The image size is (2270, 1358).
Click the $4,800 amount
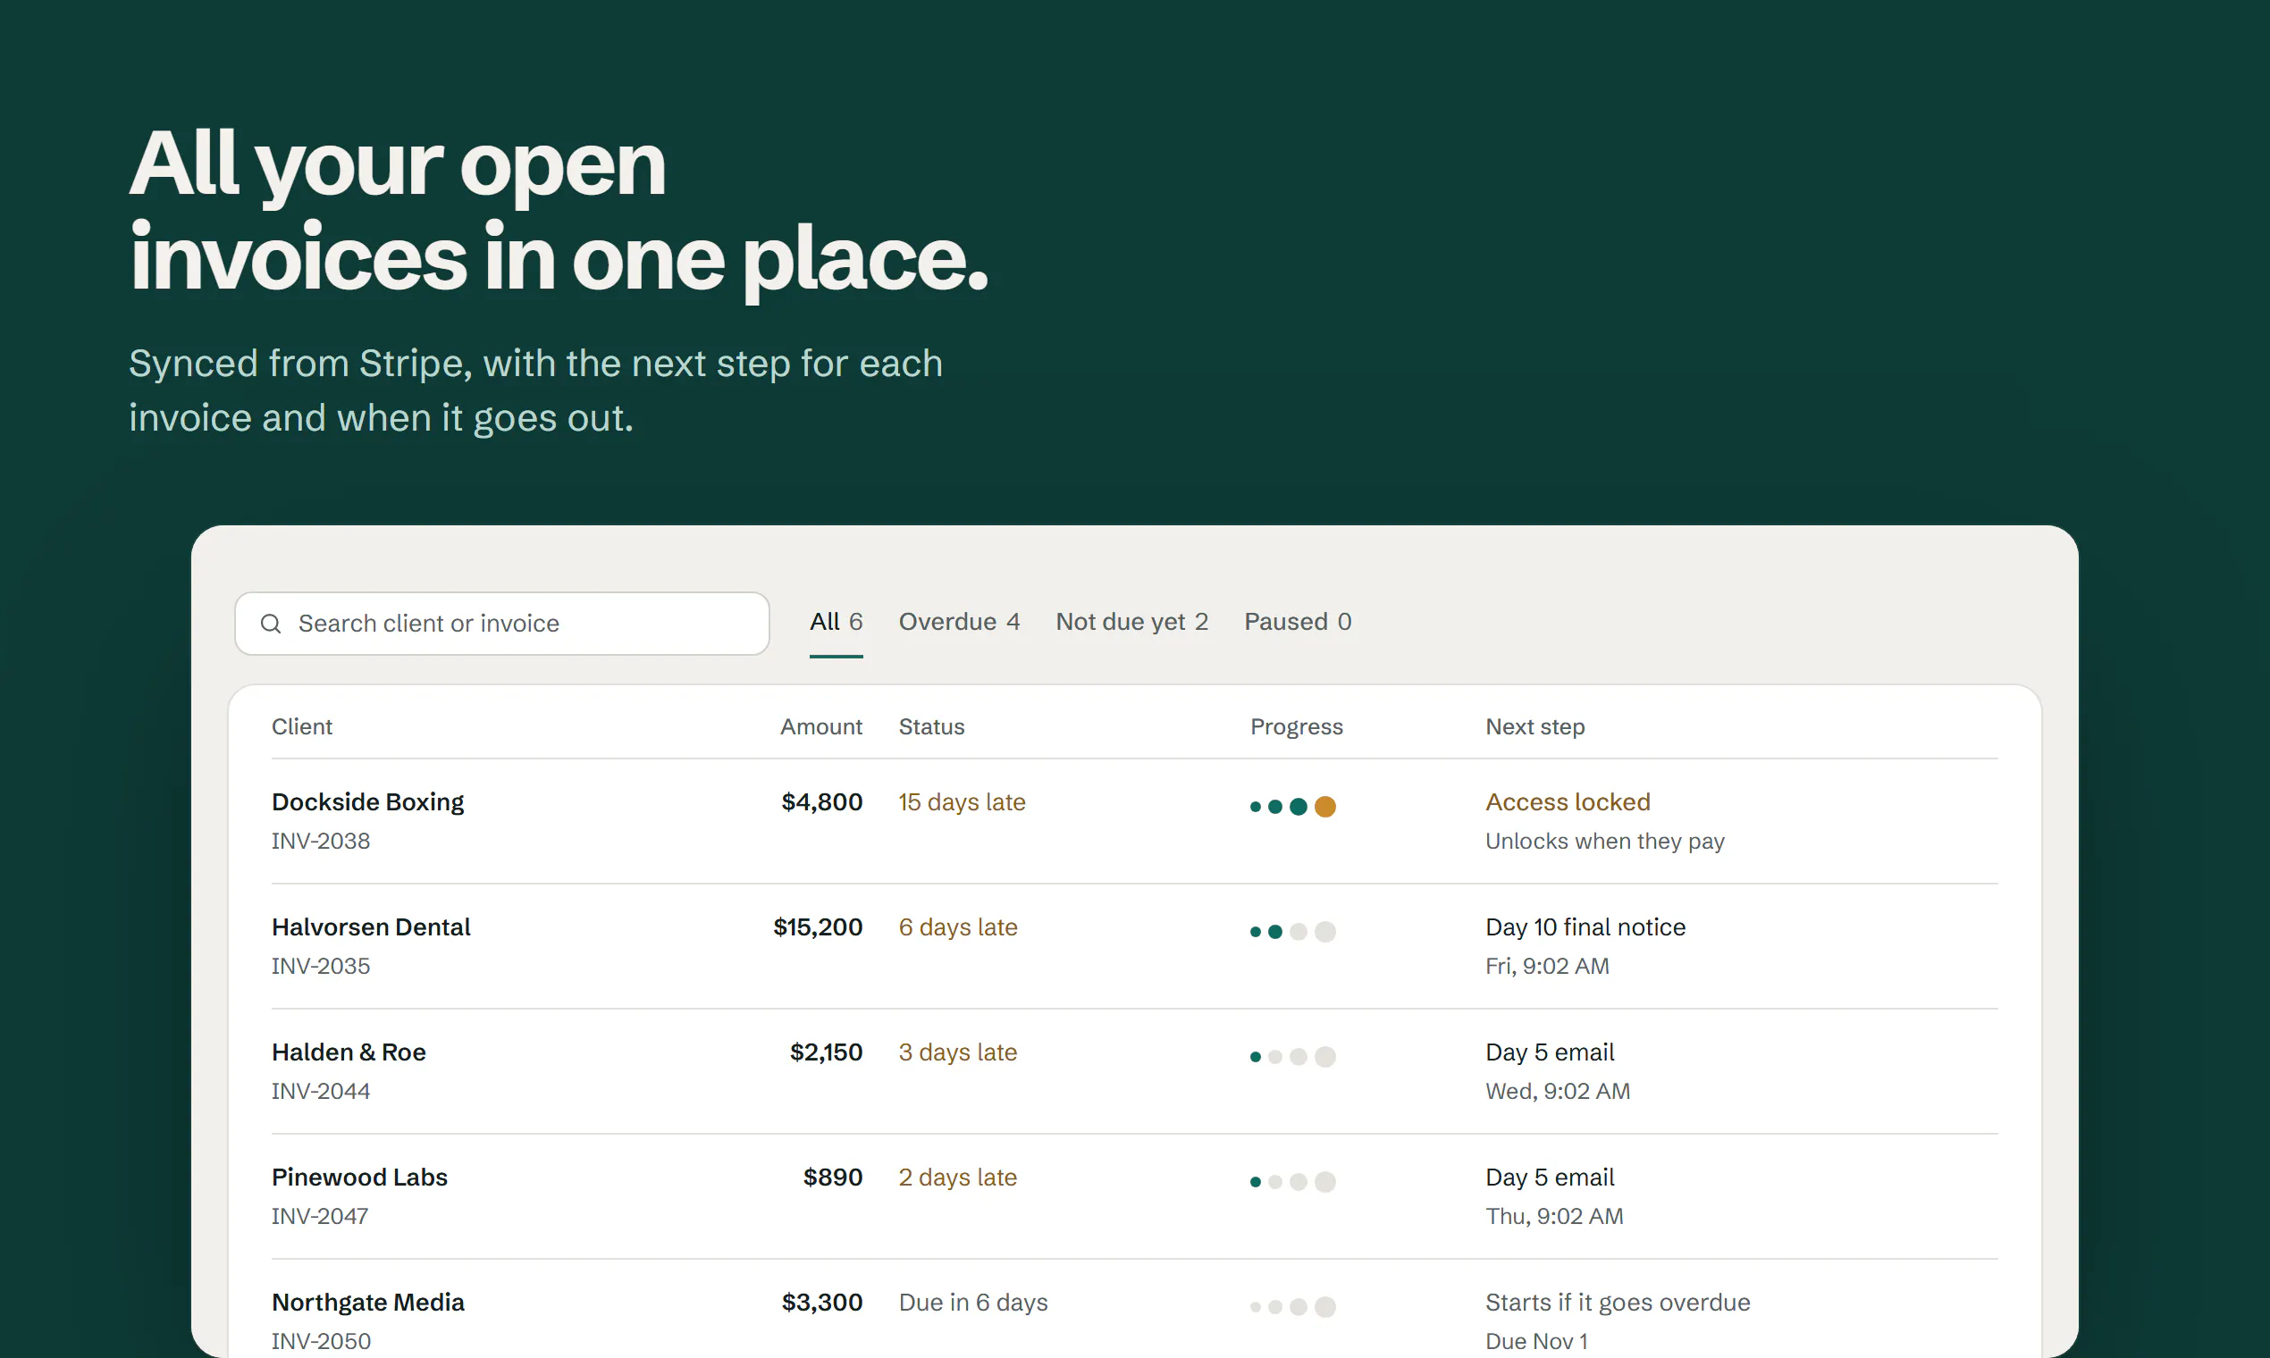pyautogui.click(x=822, y=802)
